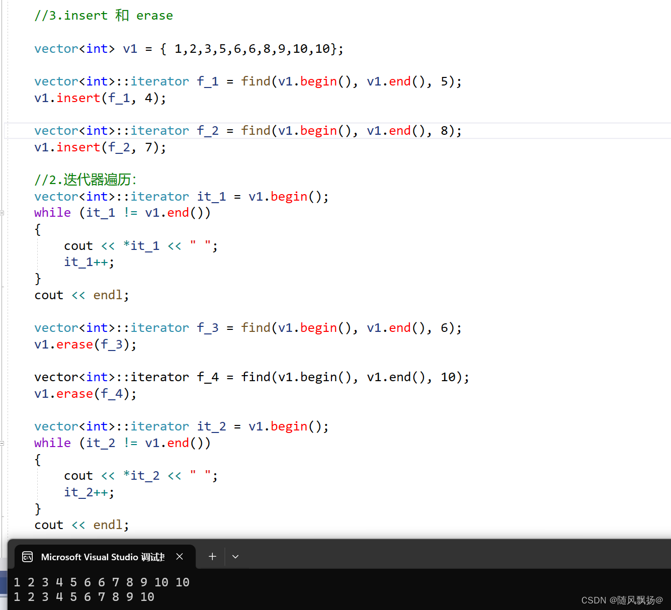Viewport: 671px width, 610px height.
Task: Click the comment '//2.迭代器遍历:'
Action: (86, 180)
